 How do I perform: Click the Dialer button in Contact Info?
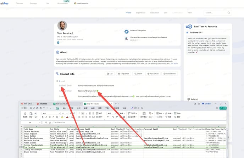138,74
